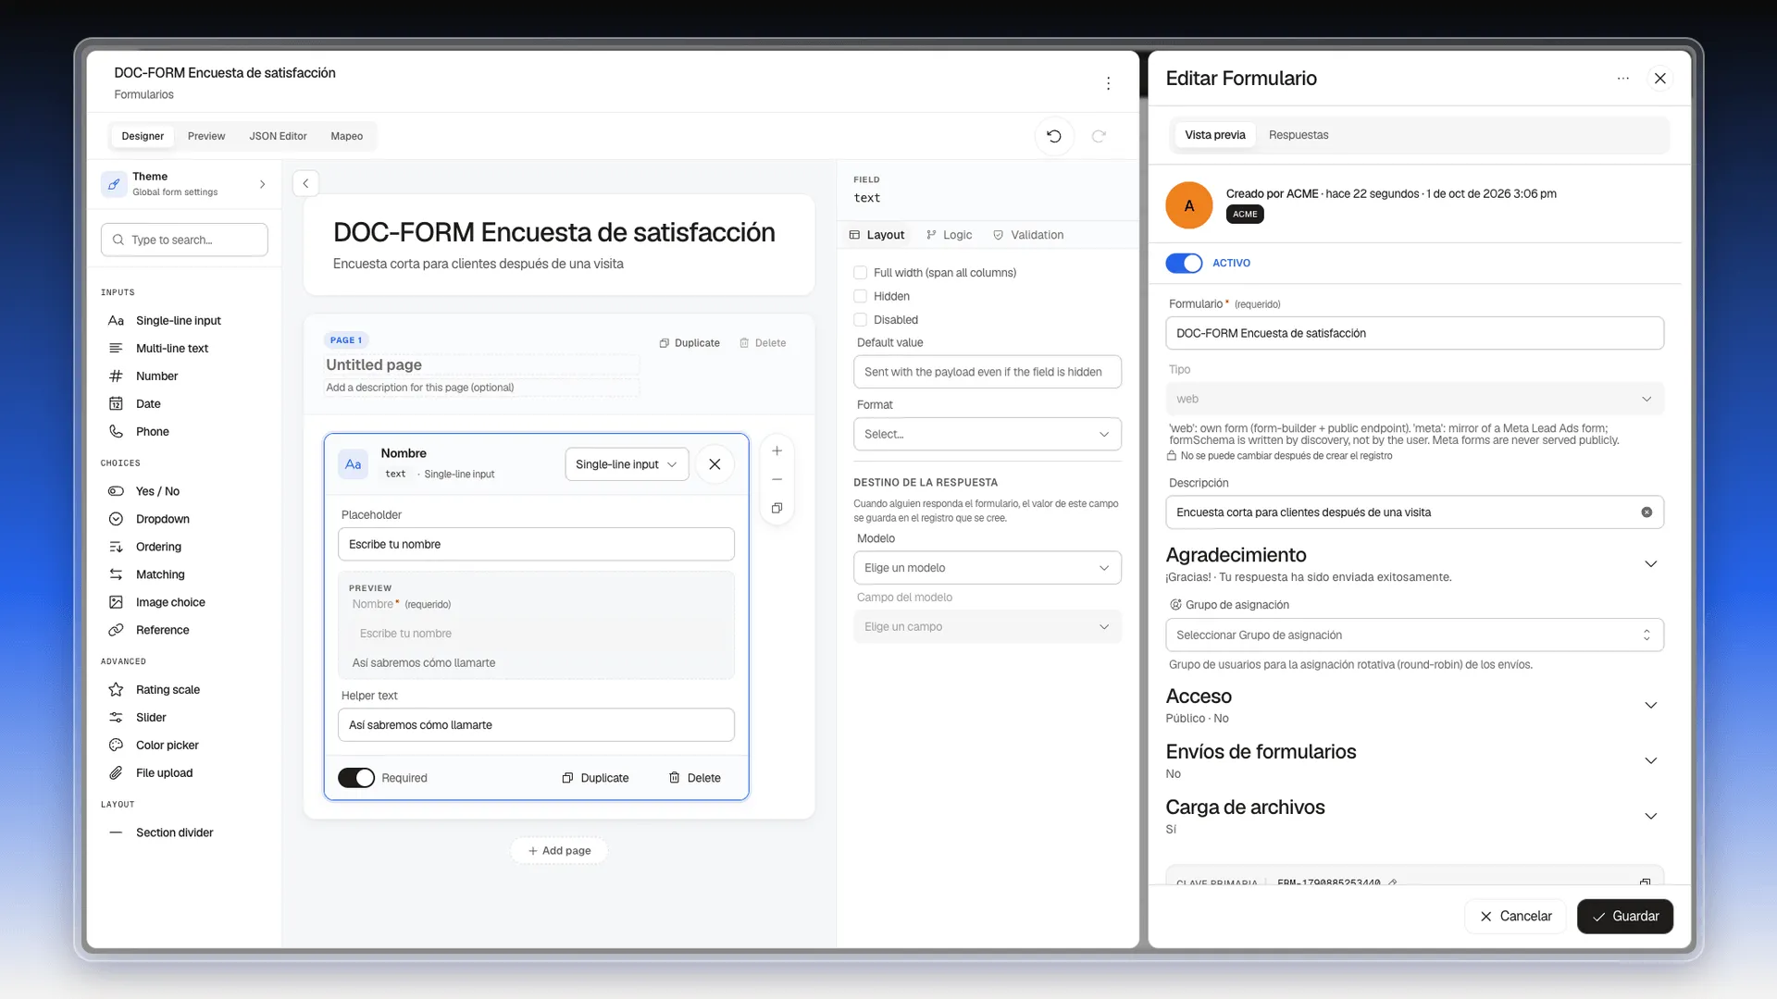Check the Hidden checkbox
This screenshot has width=1777, height=999.
(x=860, y=296)
